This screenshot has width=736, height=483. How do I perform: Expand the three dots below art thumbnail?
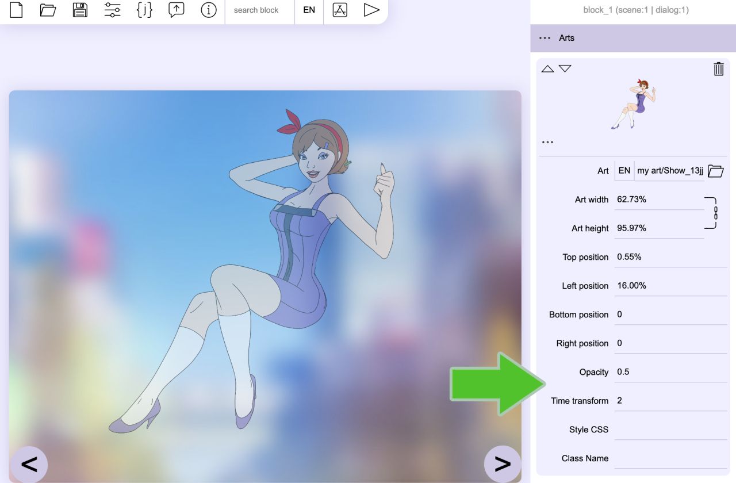(547, 142)
